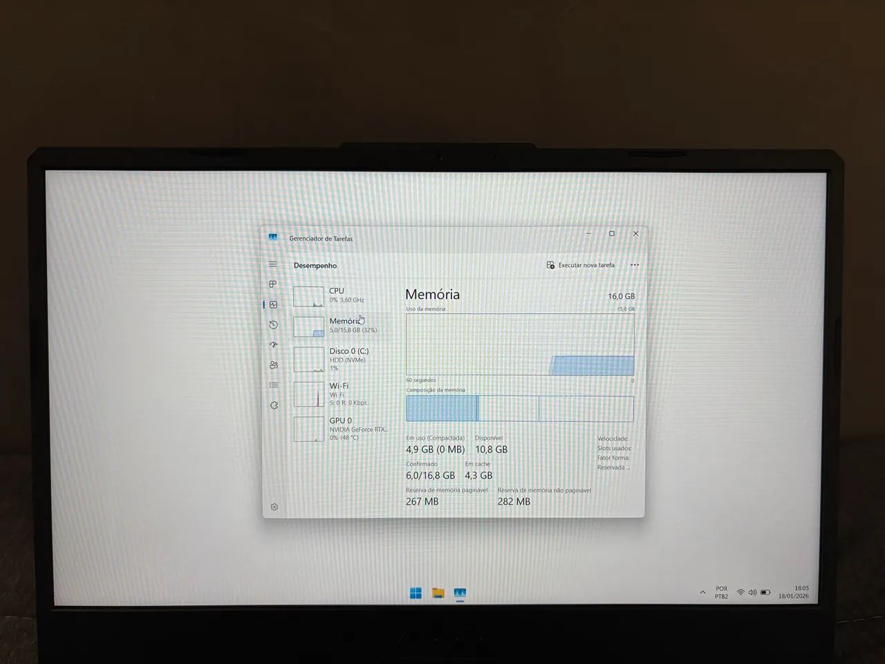Screen dimensions: 885x664
Task: Open the Serviços sidebar icon
Action: (x=272, y=404)
